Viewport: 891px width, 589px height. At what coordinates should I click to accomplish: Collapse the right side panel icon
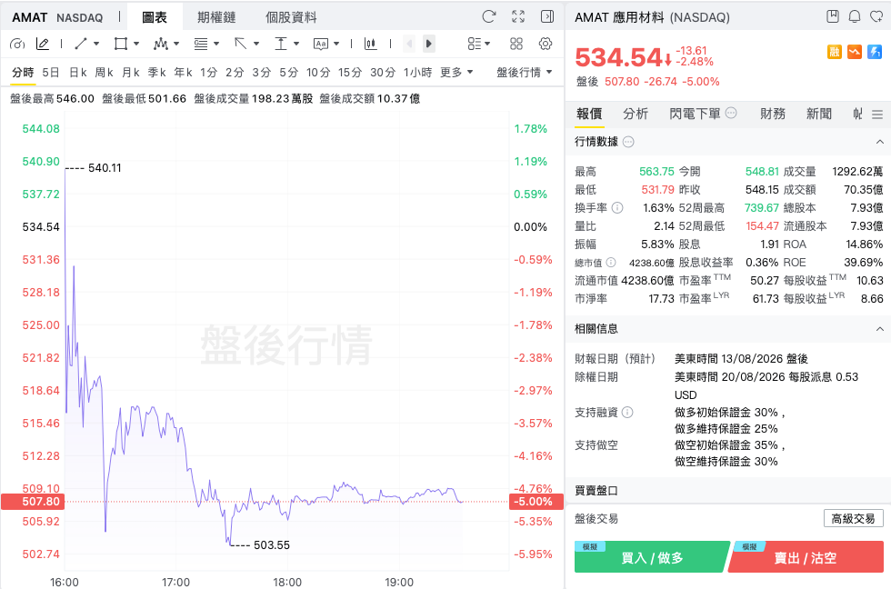547,16
